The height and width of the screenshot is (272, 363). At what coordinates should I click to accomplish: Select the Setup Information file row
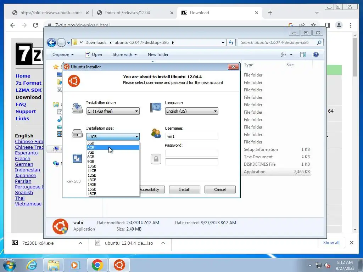coord(277,149)
